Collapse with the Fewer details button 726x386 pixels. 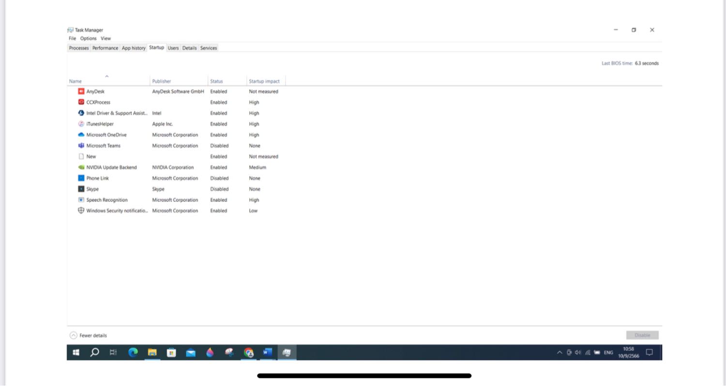click(x=89, y=335)
